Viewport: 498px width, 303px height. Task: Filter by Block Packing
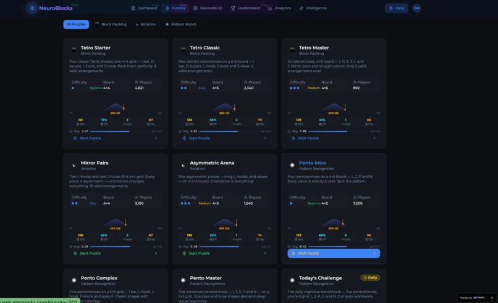111,25
